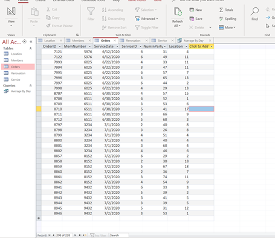
Task: Sort Descending
Action: 114,19
